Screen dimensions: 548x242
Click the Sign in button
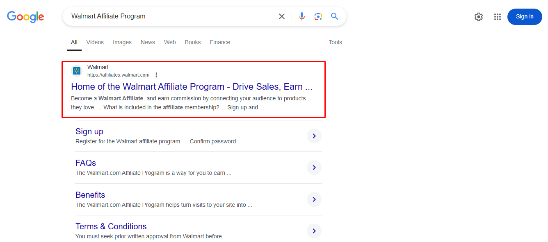click(x=525, y=17)
